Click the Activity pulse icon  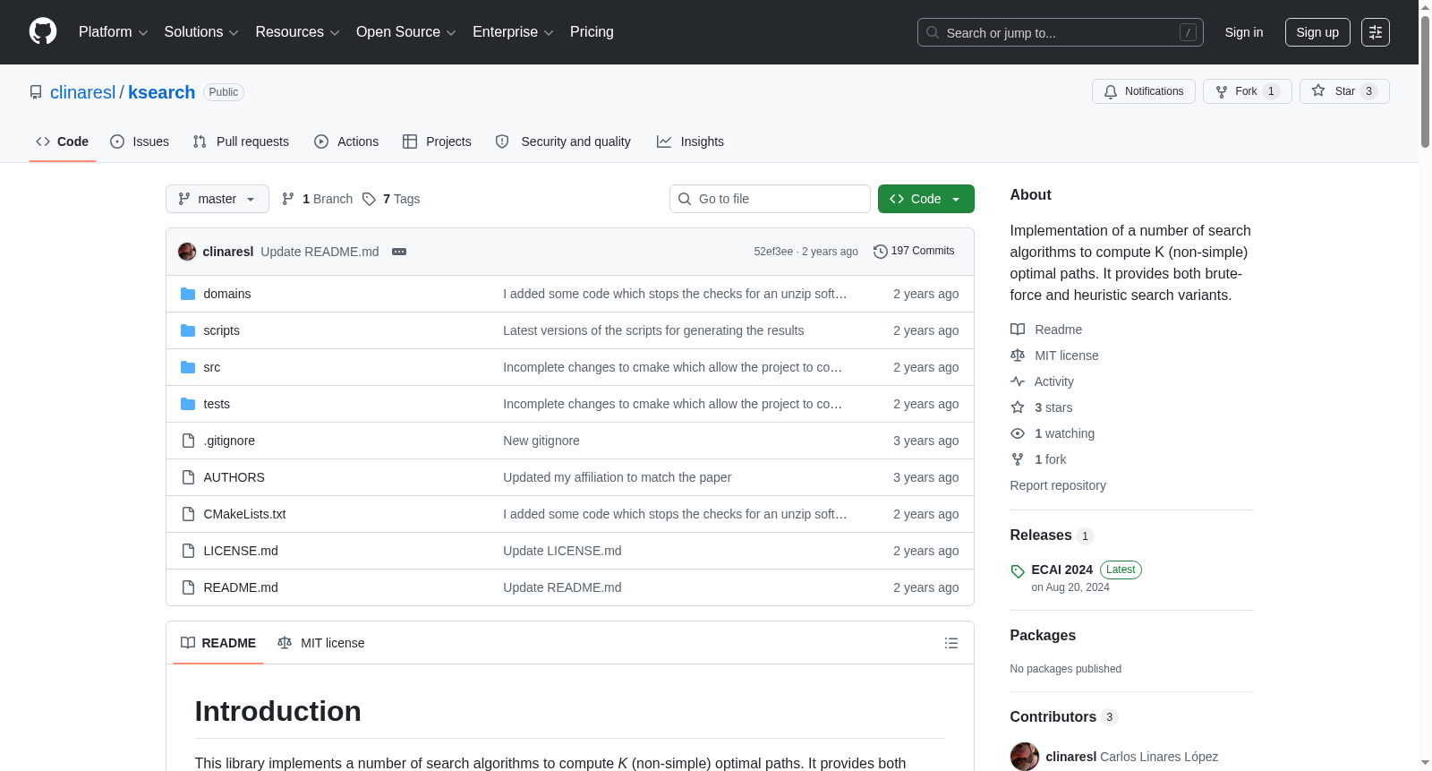[x=1018, y=381]
